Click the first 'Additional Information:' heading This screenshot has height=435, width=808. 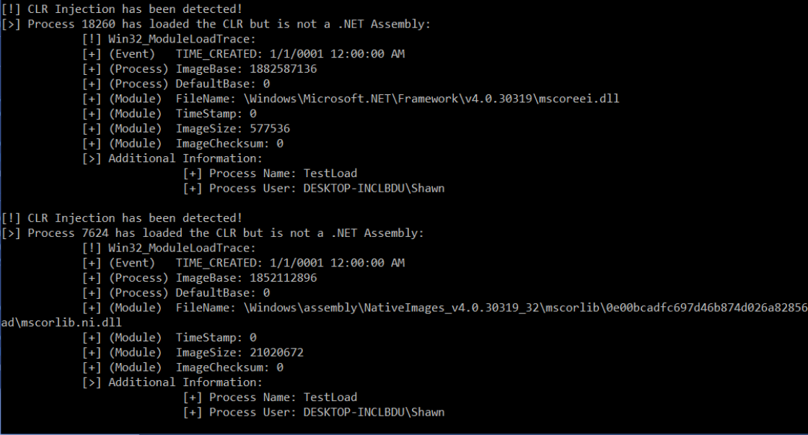click(172, 158)
